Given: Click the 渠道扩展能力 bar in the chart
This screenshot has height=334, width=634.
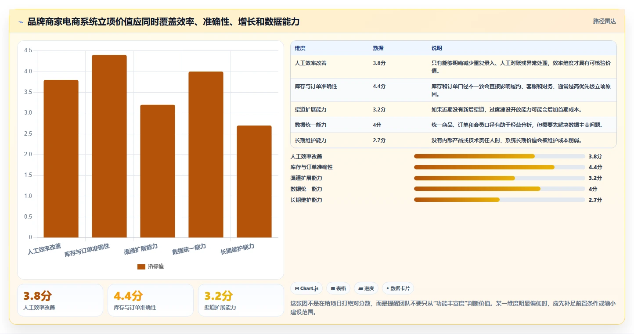Looking at the screenshot, I should pos(158,171).
